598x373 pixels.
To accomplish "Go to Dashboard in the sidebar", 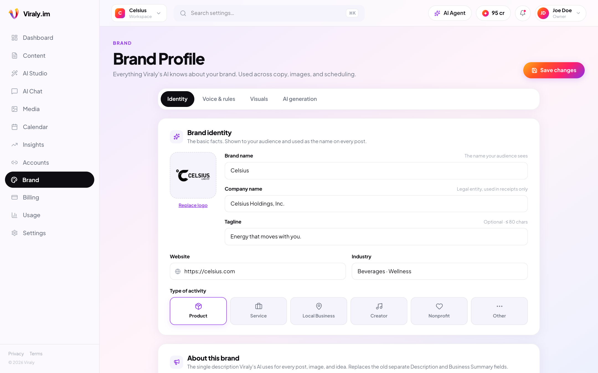I will click(50, 38).
